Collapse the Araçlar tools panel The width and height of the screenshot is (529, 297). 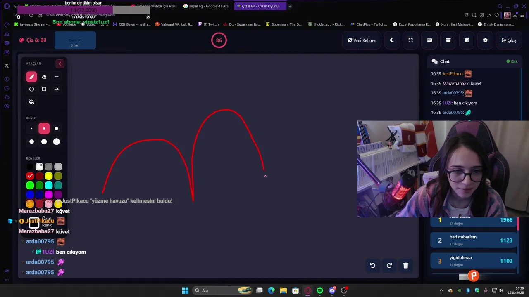click(60, 64)
